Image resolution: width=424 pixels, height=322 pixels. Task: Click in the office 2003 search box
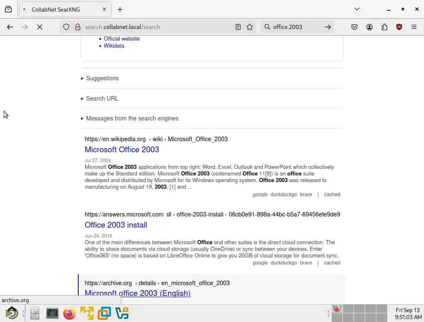click(296, 27)
